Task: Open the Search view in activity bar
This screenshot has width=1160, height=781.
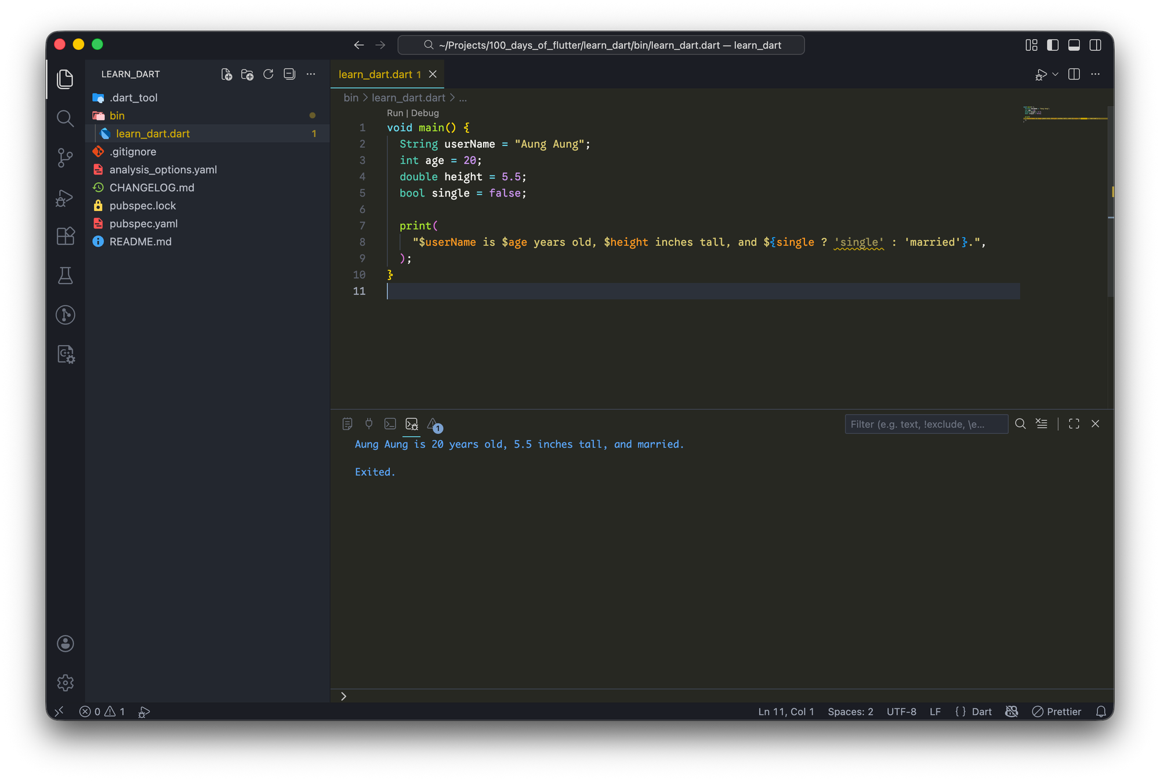Action: click(65, 118)
